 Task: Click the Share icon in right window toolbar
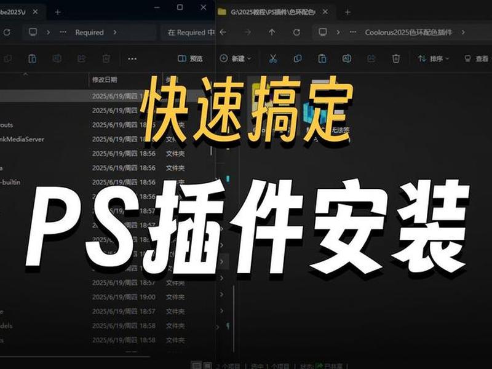point(371,58)
